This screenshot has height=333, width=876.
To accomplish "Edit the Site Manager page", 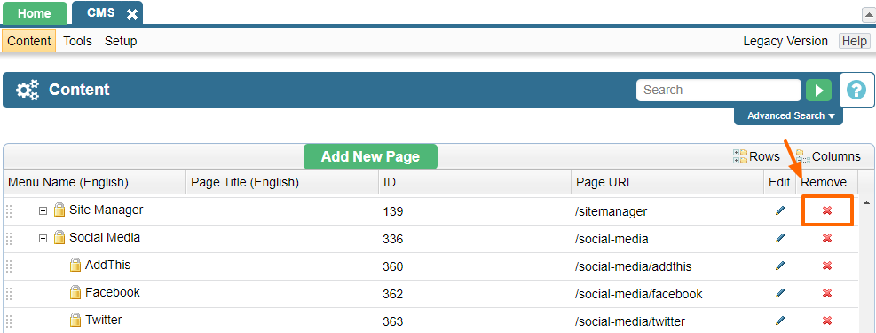I will pyautogui.click(x=780, y=210).
